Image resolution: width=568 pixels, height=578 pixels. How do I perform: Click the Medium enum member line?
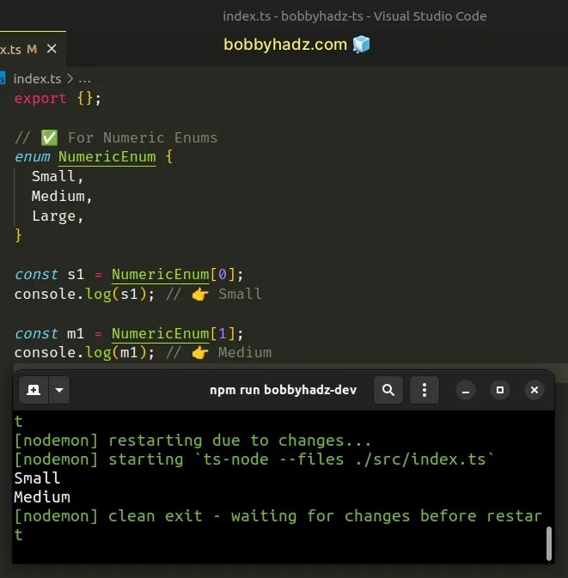pos(62,196)
